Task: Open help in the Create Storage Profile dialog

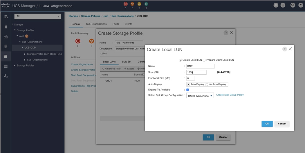Action: pos(226,33)
